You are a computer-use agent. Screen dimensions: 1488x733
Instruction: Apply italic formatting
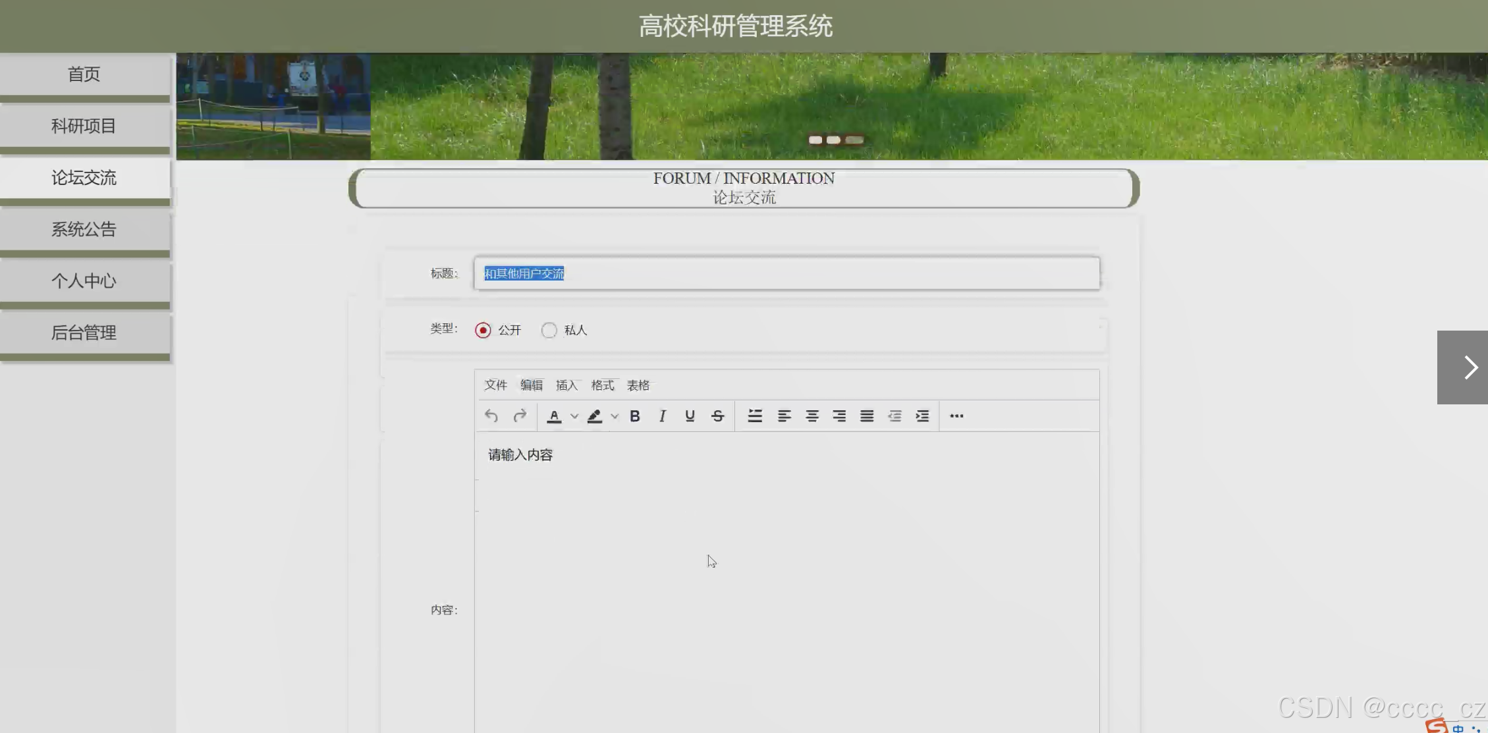[662, 416]
